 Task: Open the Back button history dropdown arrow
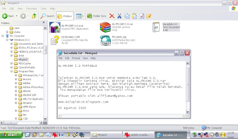coord(17,16)
